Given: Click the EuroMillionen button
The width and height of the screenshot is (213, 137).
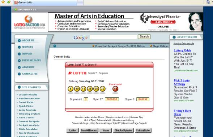Looking at the screenshot, I should [89, 131].
